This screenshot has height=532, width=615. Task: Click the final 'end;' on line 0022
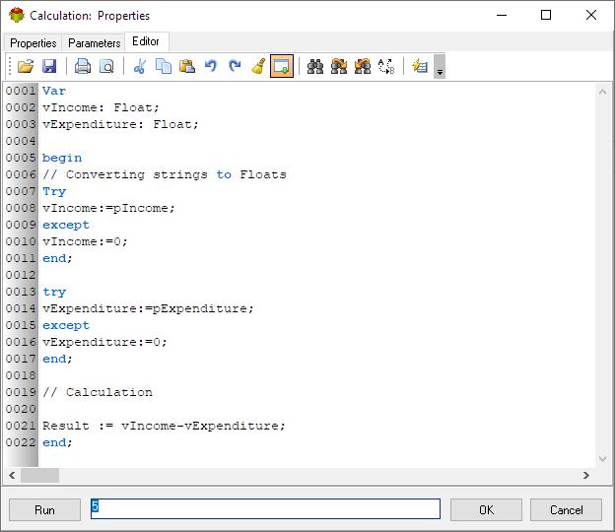57,442
